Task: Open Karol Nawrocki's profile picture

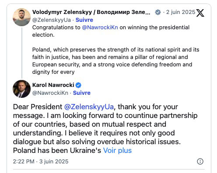Action: pyautogui.click(x=21, y=89)
